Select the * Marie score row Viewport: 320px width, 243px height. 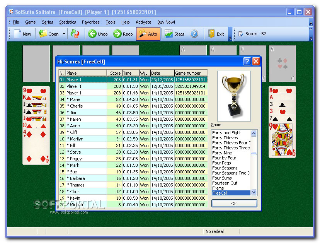point(133,99)
